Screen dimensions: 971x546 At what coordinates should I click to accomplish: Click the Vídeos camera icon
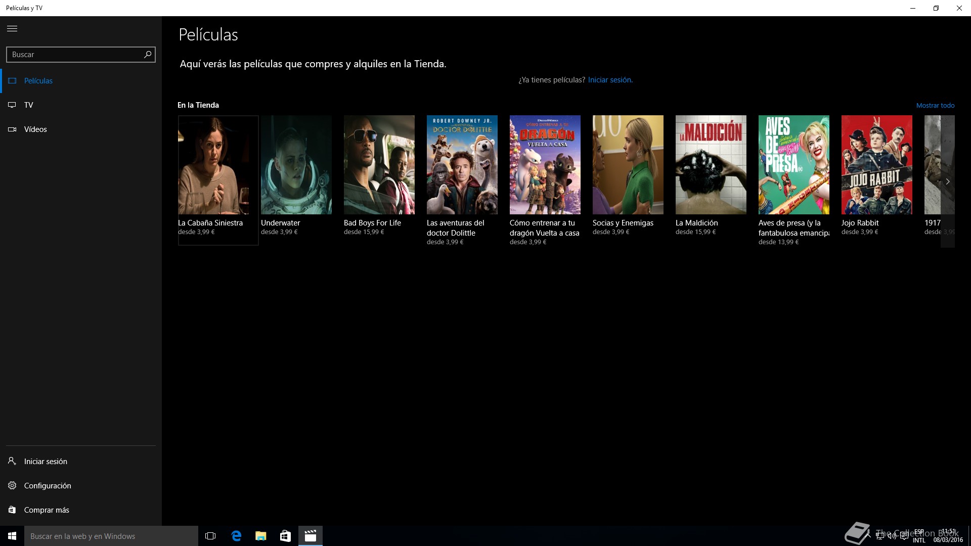point(12,129)
